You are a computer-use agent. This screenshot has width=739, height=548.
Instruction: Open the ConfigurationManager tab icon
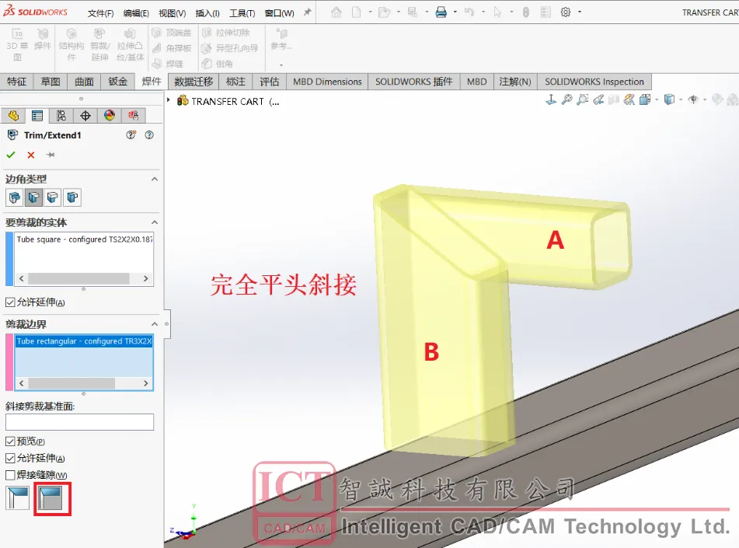click(x=61, y=116)
